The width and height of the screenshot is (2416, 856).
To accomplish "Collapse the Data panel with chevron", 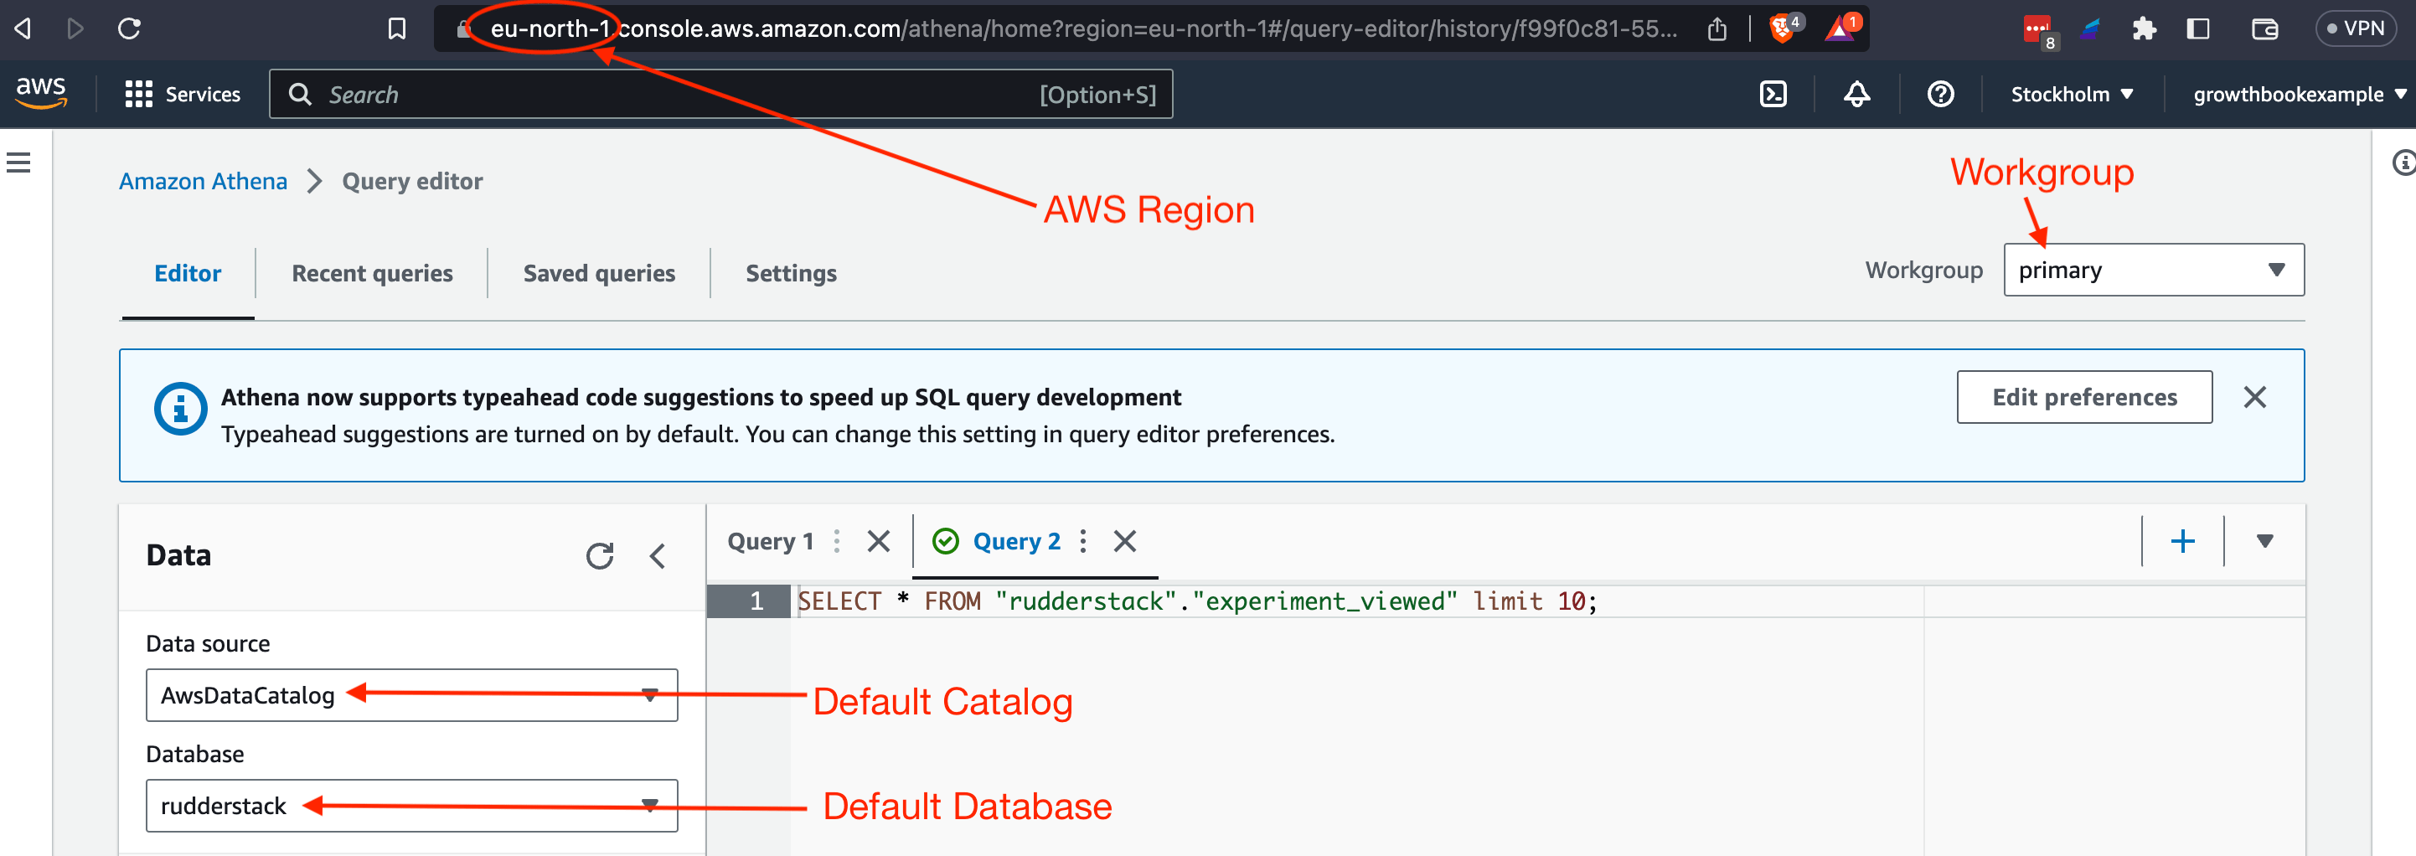I will [x=658, y=556].
